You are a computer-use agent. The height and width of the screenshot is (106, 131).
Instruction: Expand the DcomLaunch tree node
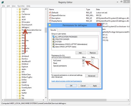point(17,25)
